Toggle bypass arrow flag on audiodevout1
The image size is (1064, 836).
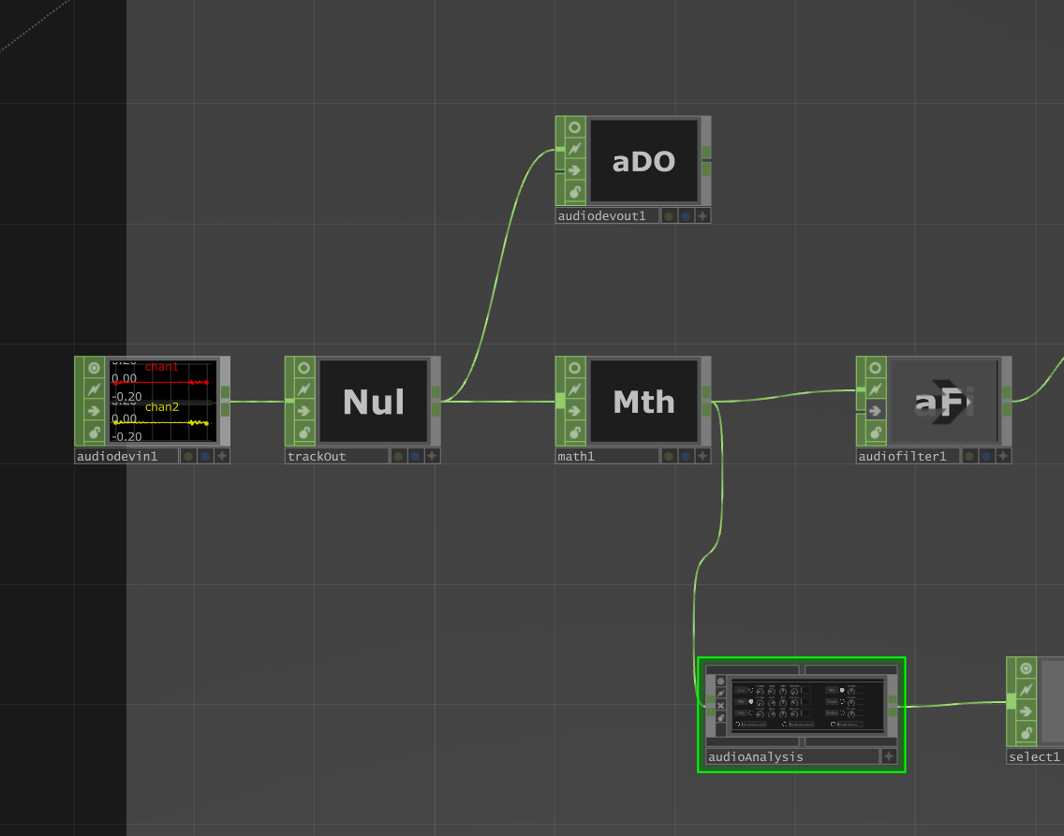click(x=575, y=170)
